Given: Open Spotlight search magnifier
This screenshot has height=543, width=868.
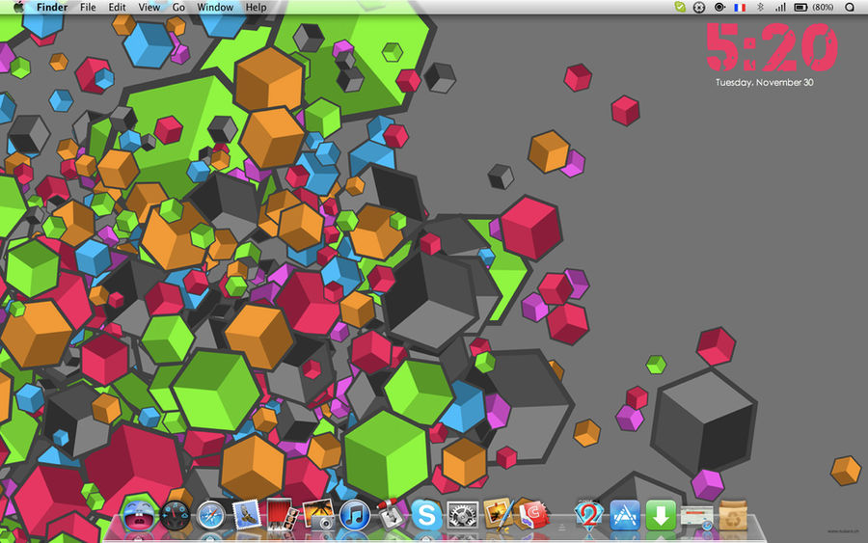Looking at the screenshot, I should tap(850, 7).
